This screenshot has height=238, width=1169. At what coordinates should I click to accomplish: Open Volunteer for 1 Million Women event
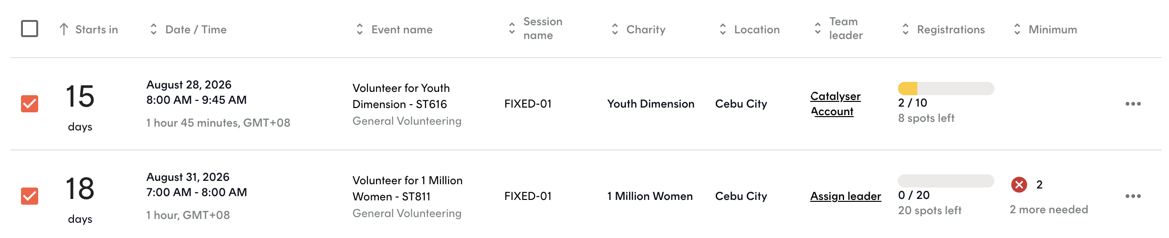pyautogui.click(x=407, y=188)
